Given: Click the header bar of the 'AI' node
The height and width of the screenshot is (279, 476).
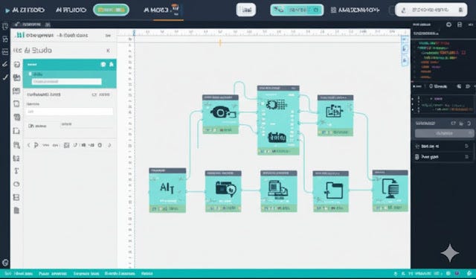Looking at the screenshot, I should point(167,170).
